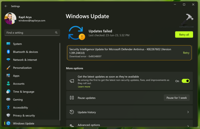Screen dimensions: 200x129
Task: Click the megaphone icon for latest updates
Action: click(72, 81)
